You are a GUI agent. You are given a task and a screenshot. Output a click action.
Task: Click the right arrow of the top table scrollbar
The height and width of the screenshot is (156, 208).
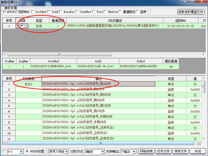point(203,54)
